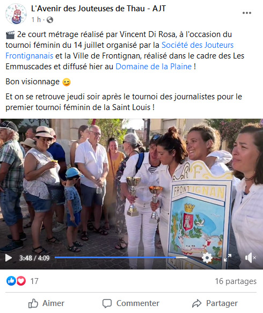This screenshot has height=313, width=263.
Task: Unmute the video speaker icon
Action: (250, 258)
